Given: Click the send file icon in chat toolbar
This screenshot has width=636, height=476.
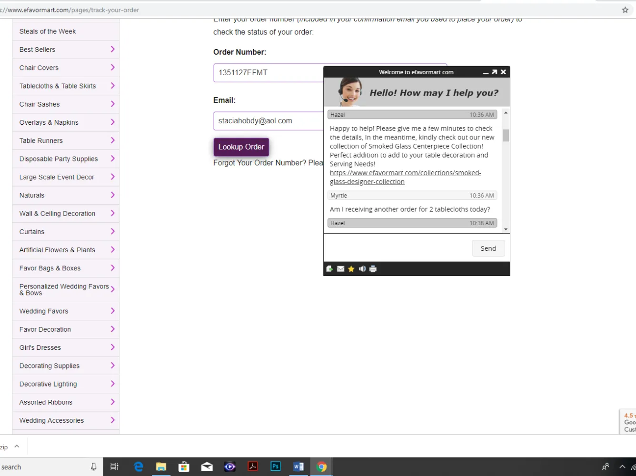Looking at the screenshot, I should point(329,269).
